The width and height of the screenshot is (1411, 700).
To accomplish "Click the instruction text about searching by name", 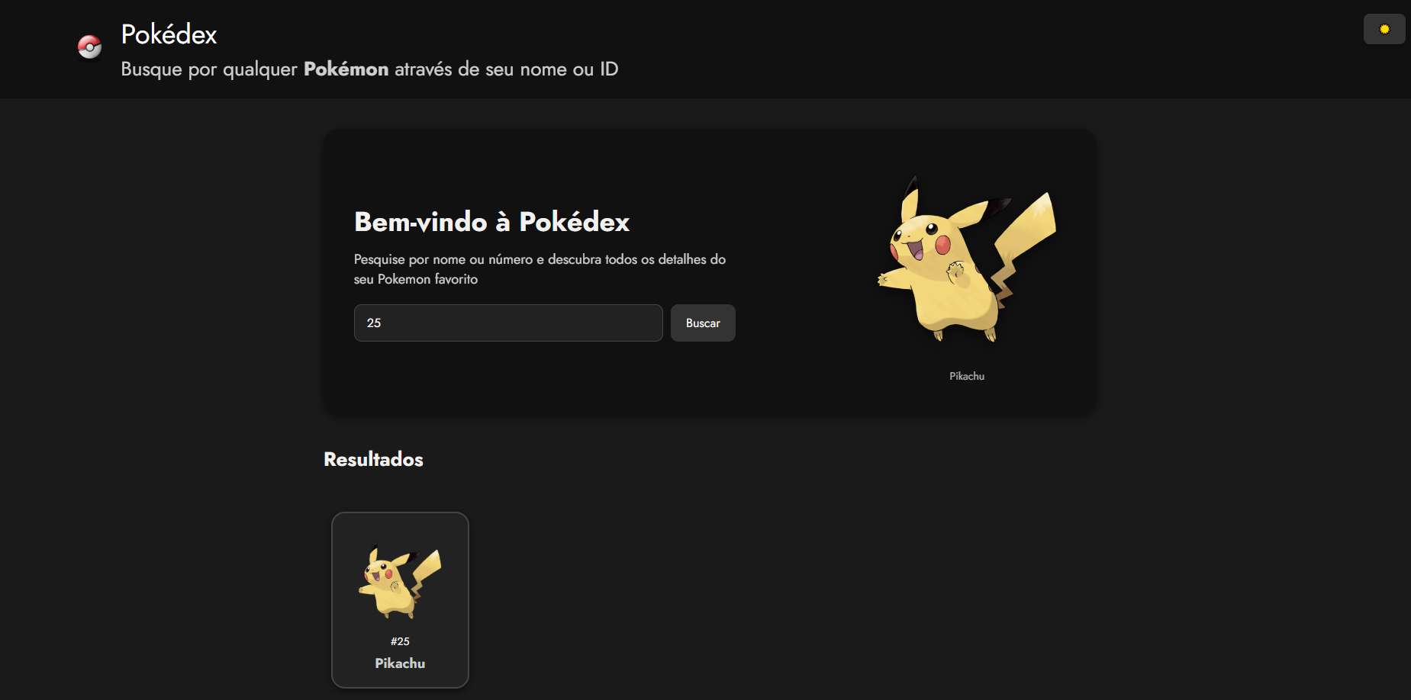I will click(x=539, y=268).
